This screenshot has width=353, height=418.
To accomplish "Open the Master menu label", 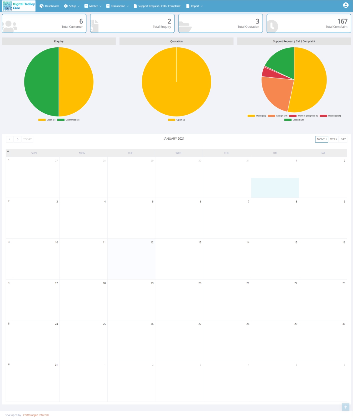I will click(94, 6).
